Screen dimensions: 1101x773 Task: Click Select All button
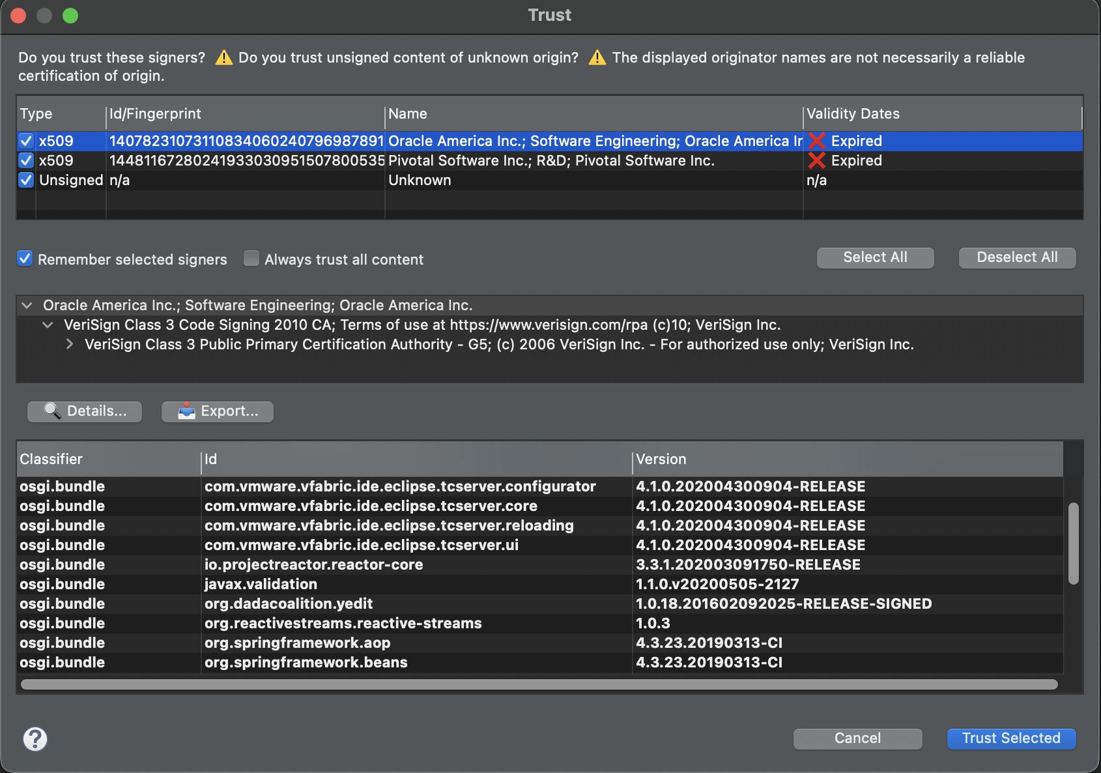[875, 257]
